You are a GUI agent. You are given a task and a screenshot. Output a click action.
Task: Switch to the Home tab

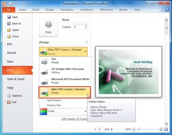point(23,10)
